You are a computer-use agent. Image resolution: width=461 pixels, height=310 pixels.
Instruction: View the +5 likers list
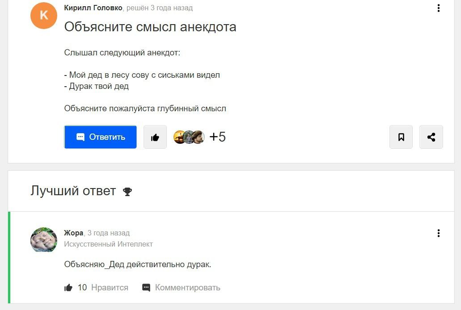click(218, 137)
